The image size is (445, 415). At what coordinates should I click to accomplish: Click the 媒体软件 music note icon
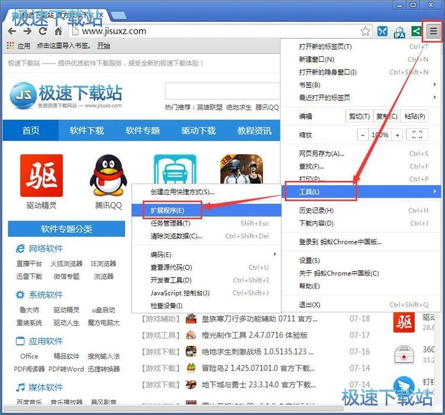pos(20,387)
